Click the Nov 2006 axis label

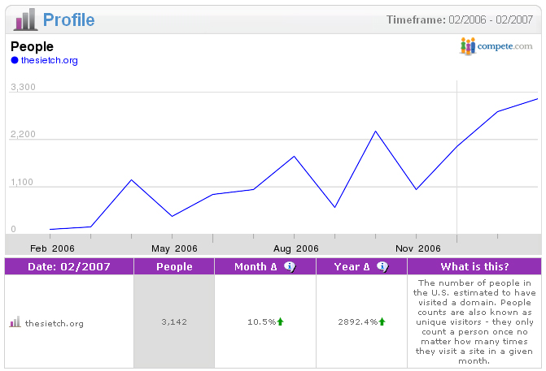[x=418, y=248]
